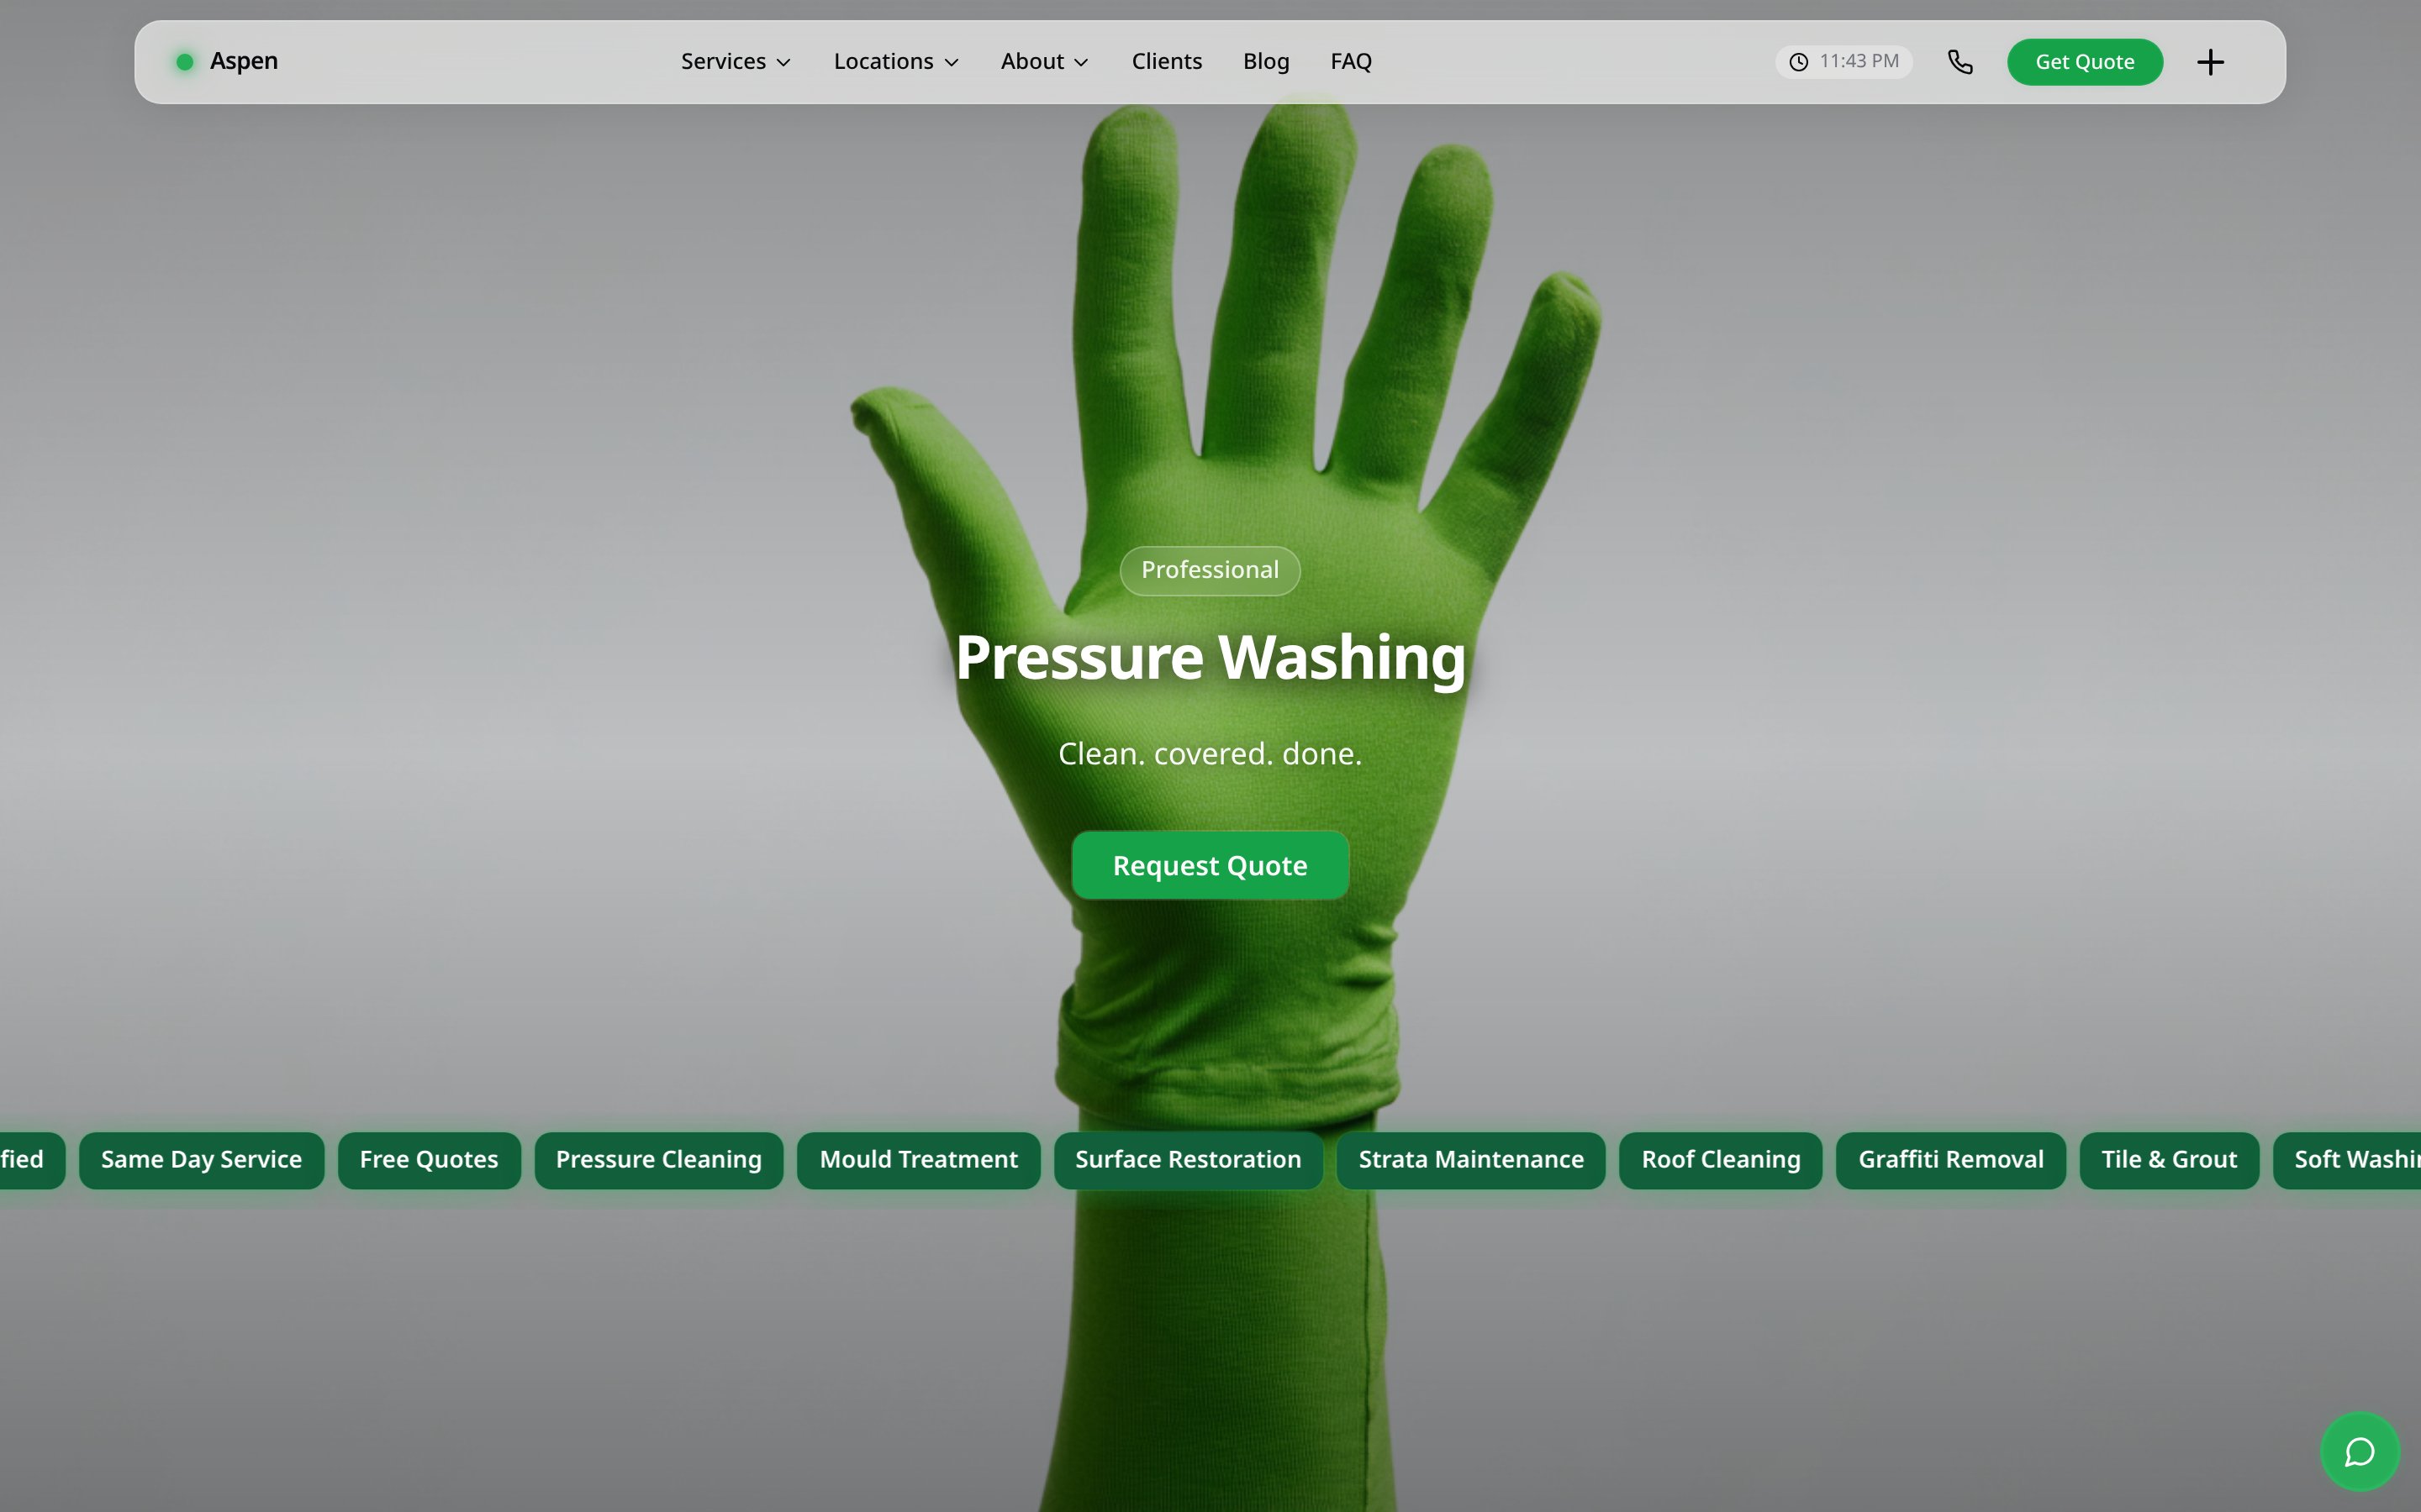Click the phone call icon
Viewport: 2421px width, 1512px height.
[1959, 62]
